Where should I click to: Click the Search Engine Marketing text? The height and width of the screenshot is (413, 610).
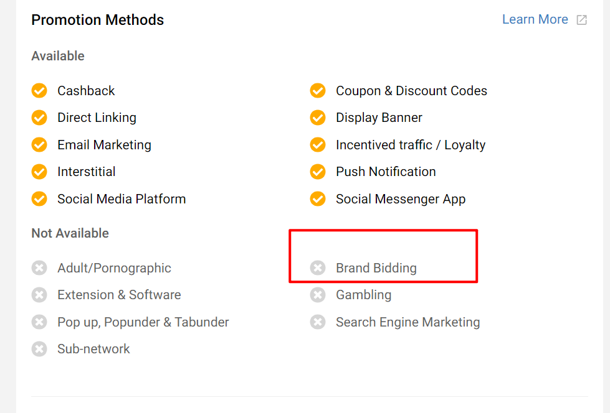pos(407,322)
